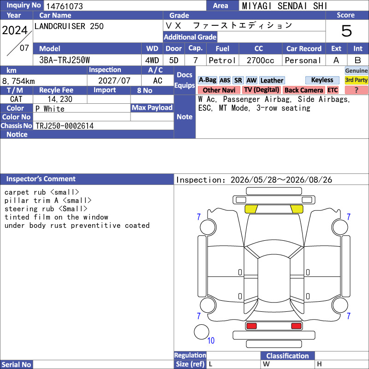Click the Leather equipment badge
369x369 pixels.
[x=272, y=80]
